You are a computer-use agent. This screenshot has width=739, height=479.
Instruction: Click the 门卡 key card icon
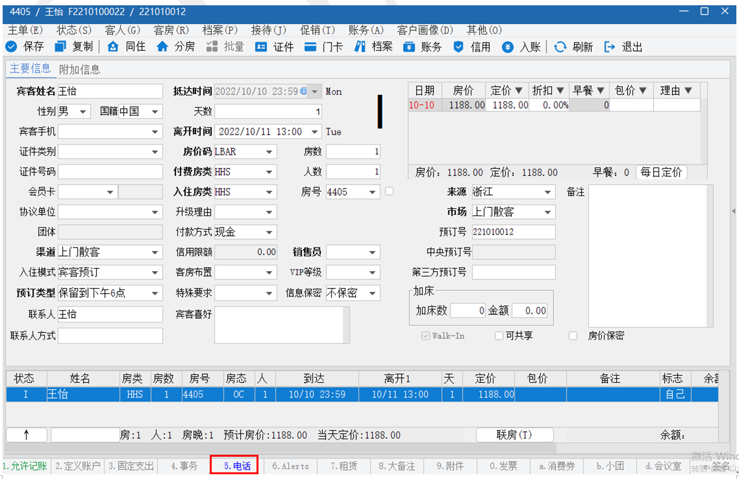coord(310,47)
